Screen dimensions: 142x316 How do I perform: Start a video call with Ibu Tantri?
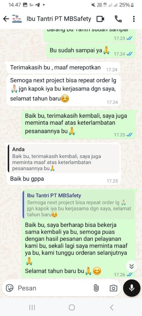coord(100,19)
